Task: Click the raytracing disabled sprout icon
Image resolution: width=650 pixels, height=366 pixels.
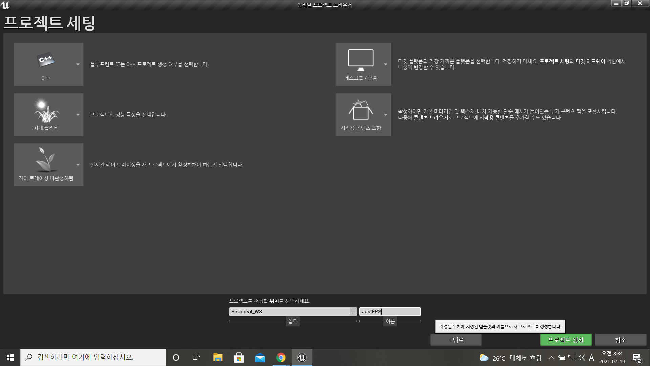Action: click(x=46, y=160)
